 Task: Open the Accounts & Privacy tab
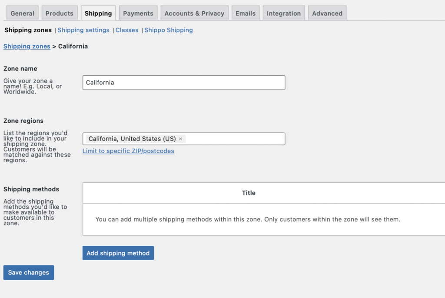click(x=194, y=13)
